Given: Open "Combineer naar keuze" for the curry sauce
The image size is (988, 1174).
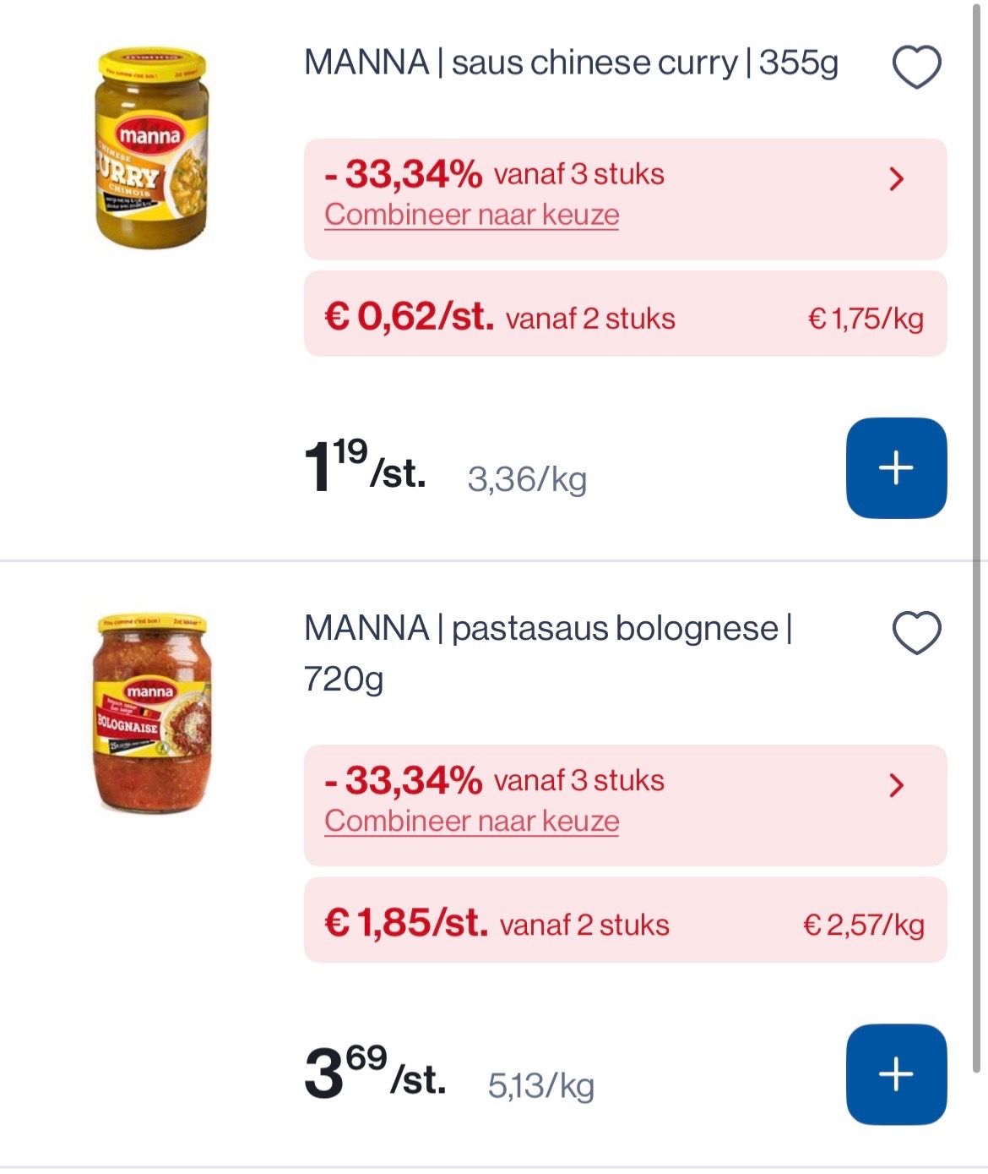Looking at the screenshot, I should click(471, 215).
